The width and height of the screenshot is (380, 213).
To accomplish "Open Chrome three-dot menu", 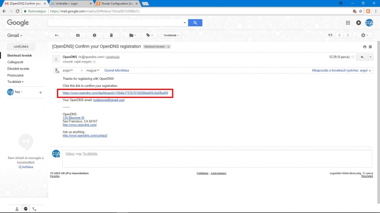I will (x=375, y=11).
